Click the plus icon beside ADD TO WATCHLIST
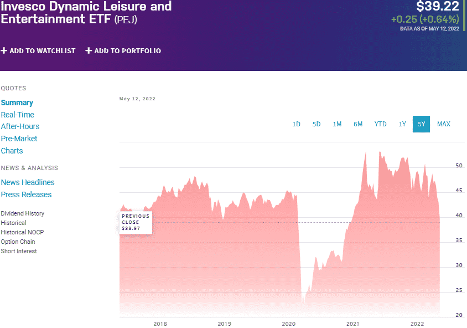 click(x=5, y=50)
